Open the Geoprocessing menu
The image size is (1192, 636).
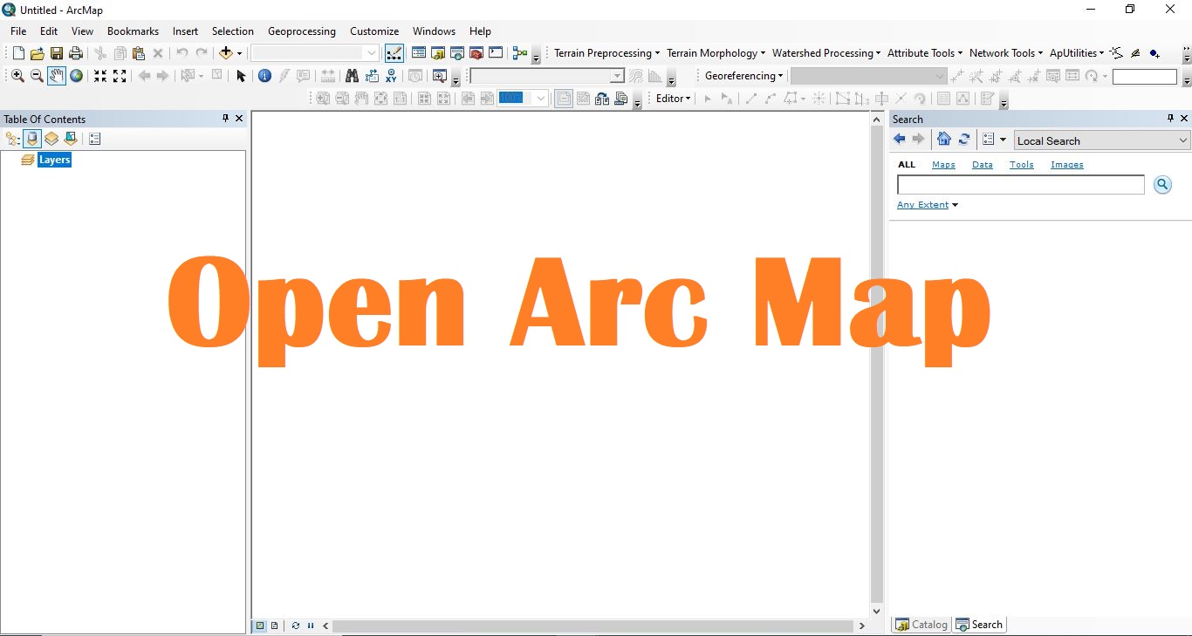301,31
